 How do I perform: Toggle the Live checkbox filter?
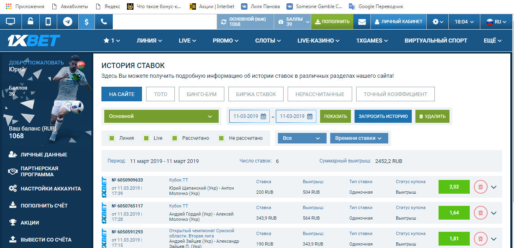pos(146,138)
